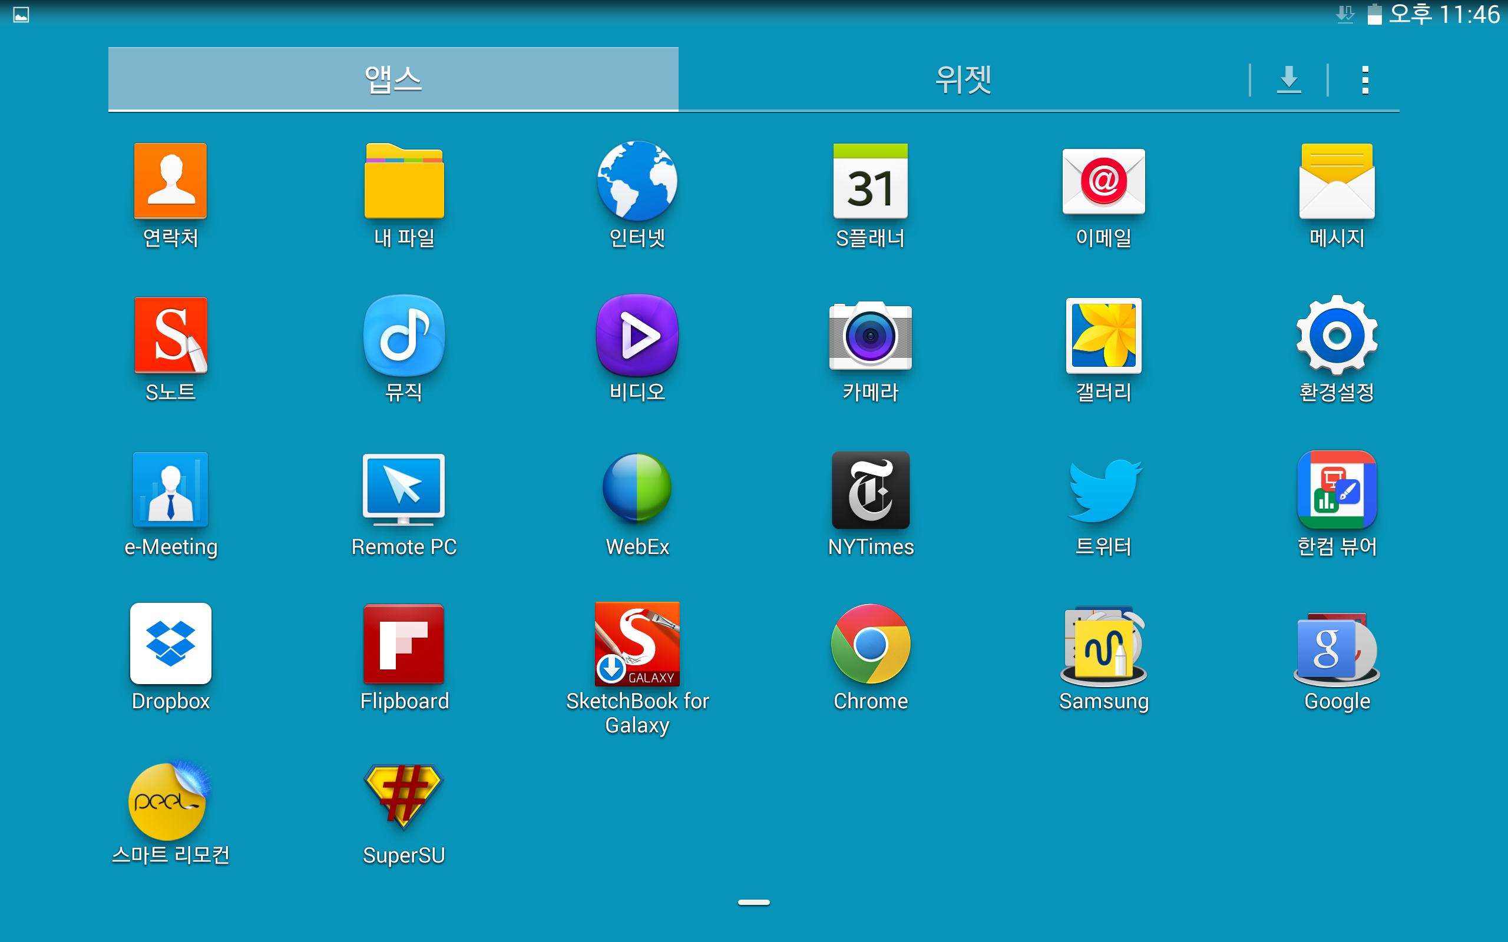
Task: Launch Flipboard from the app drawer
Action: pos(404,644)
